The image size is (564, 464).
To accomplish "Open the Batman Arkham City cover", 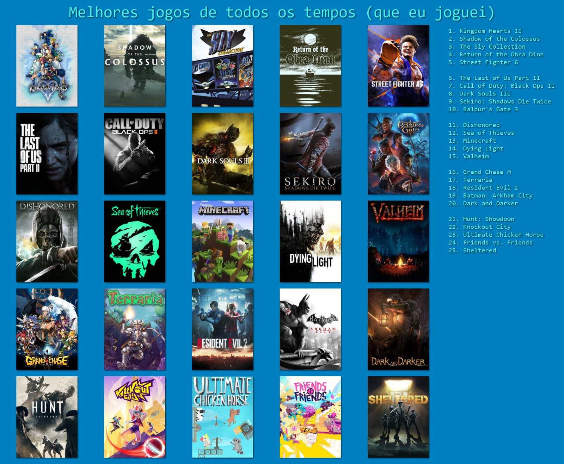I will [x=310, y=329].
